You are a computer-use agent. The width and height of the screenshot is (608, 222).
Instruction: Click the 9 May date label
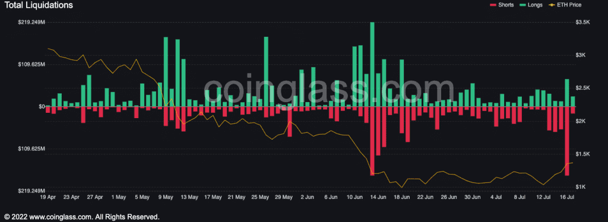pyautogui.click(x=166, y=197)
